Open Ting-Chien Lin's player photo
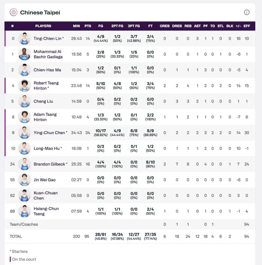Image resolution: width=262 pixels, height=265 pixels. [x=25, y=39]
